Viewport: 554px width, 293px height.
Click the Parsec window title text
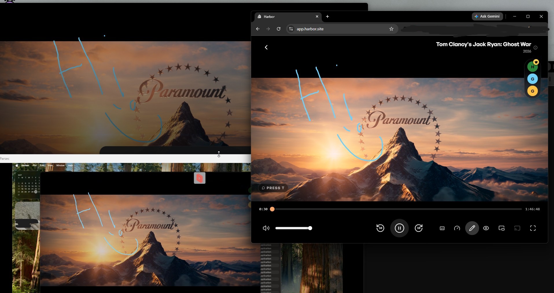[5, 159]
